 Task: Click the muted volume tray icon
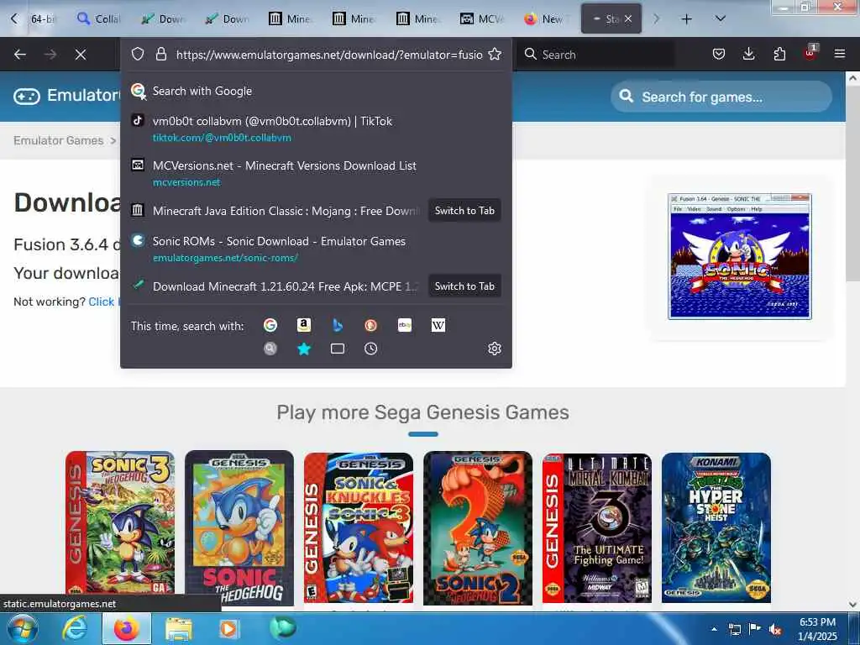point(775,630)
